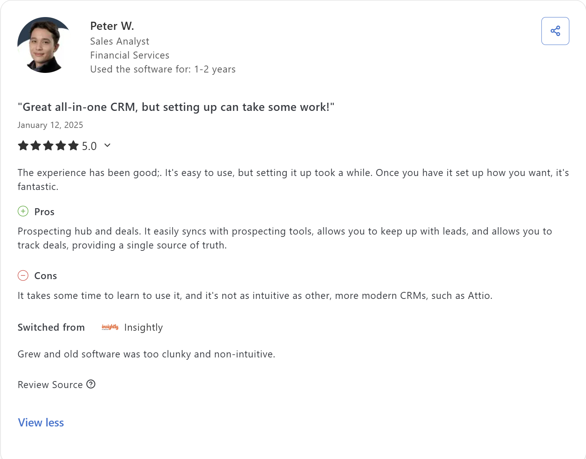Select the 5.0 rating value
This screenshot has height=459, width=586.
[88, 145]
